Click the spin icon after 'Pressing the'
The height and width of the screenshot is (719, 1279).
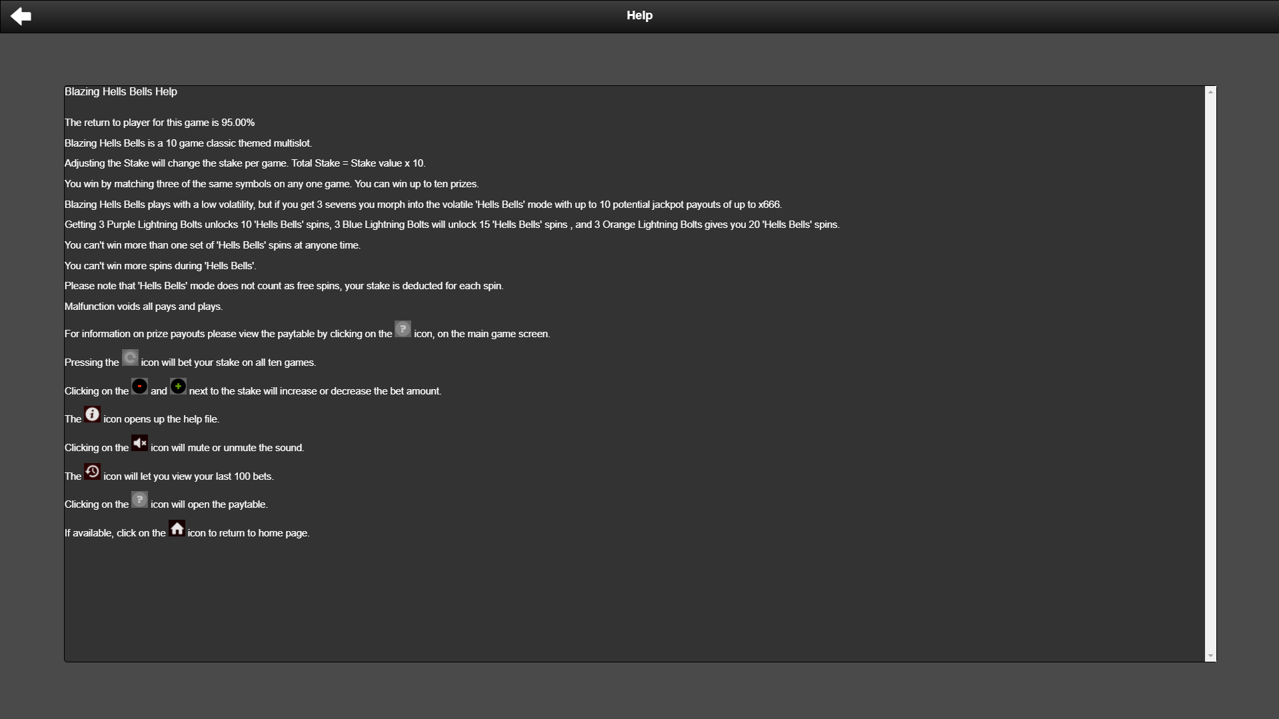[130, 358]
